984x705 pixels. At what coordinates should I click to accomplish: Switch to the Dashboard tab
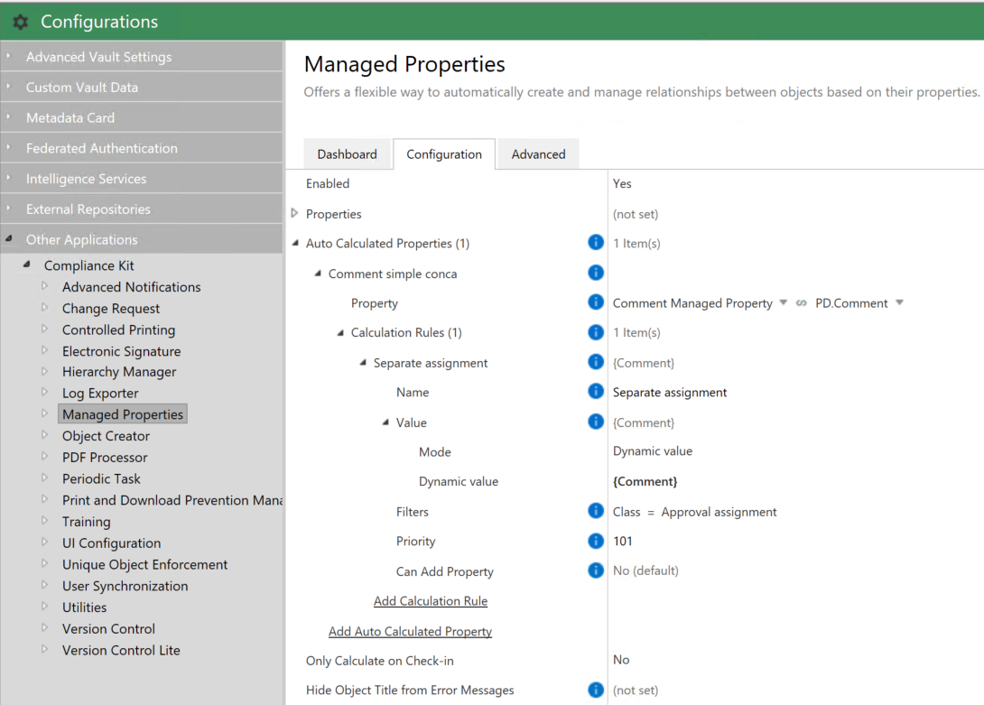347,153
